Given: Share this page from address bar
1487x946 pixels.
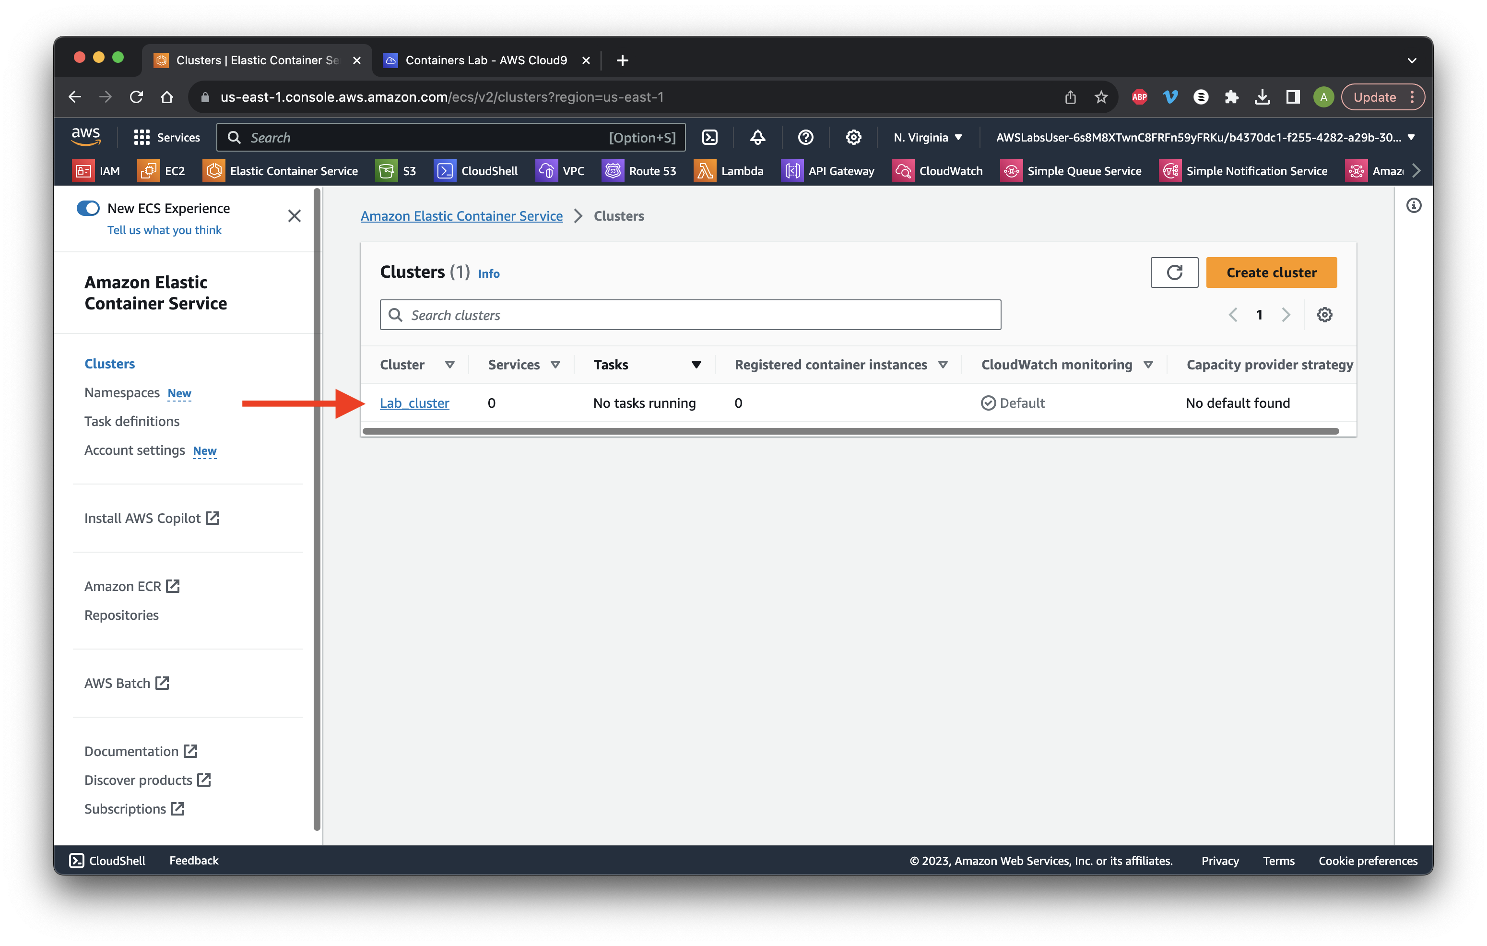Looking at the screenshot, I should 1070,97.
